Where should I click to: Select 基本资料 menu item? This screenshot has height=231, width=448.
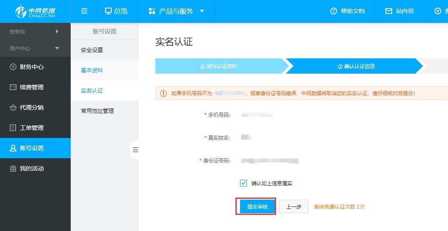(x=92, y=70)
